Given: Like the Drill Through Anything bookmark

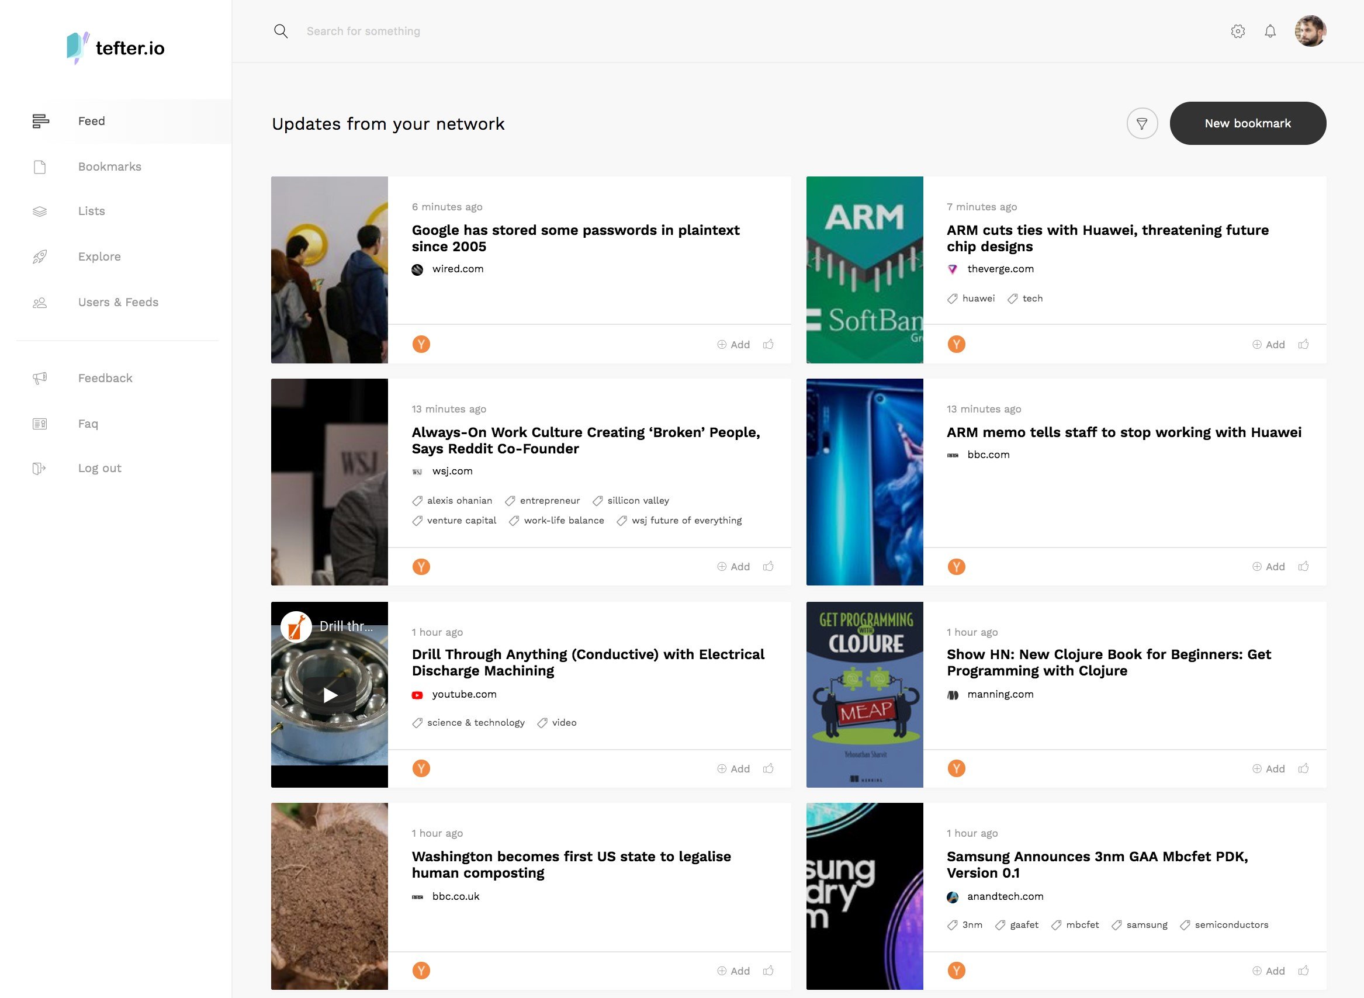Looking at the screenshot, I should (x=768, y=768).
